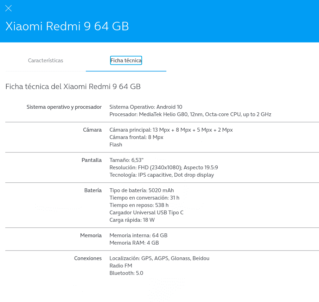Click 'Tamaño: 6,53”' text
This screenshot has height=302, width=319.
point(127,160)
